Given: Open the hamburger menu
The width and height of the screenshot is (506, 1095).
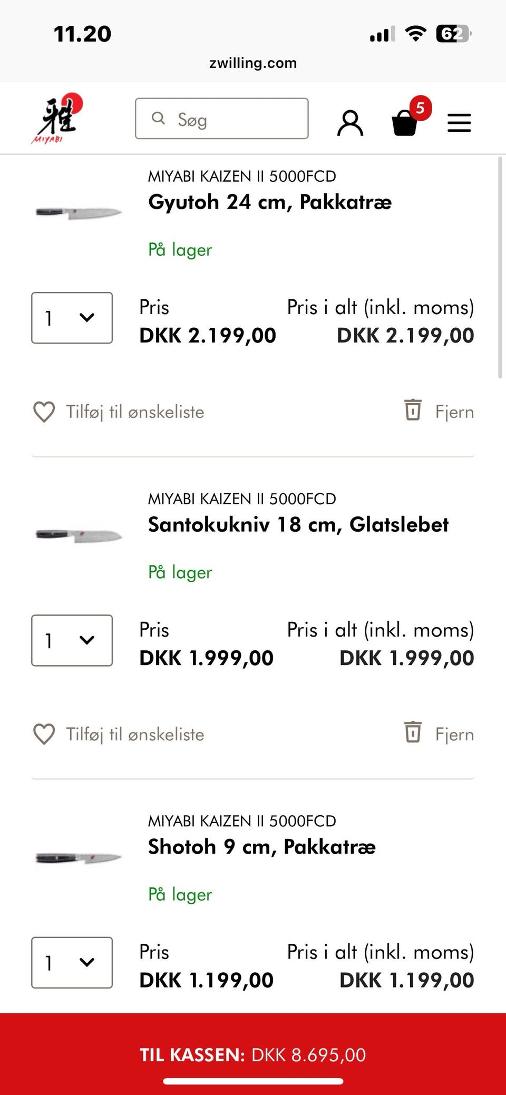Looking at the screenshot, I should 459,123.
